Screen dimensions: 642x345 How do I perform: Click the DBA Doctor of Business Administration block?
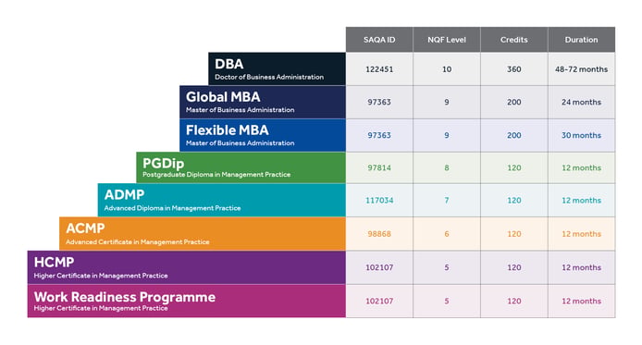point(277,68)
